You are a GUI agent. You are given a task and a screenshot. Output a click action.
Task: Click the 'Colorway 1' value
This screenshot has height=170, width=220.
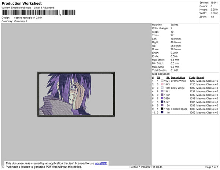coord(21,21)
